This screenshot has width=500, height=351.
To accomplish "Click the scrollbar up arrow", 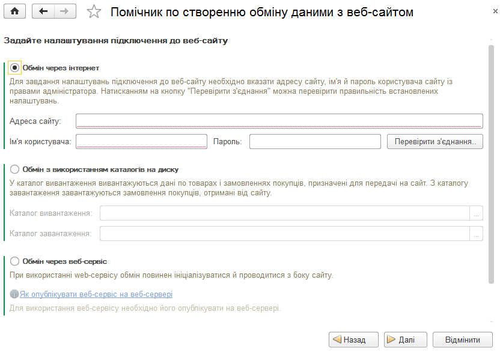I will 491,39.
